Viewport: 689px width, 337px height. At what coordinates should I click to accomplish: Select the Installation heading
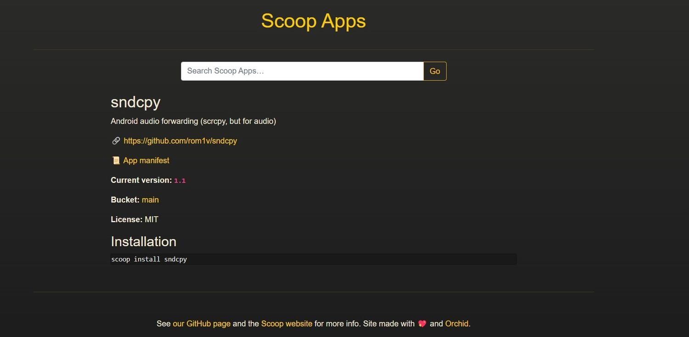(x=143, y=242)
